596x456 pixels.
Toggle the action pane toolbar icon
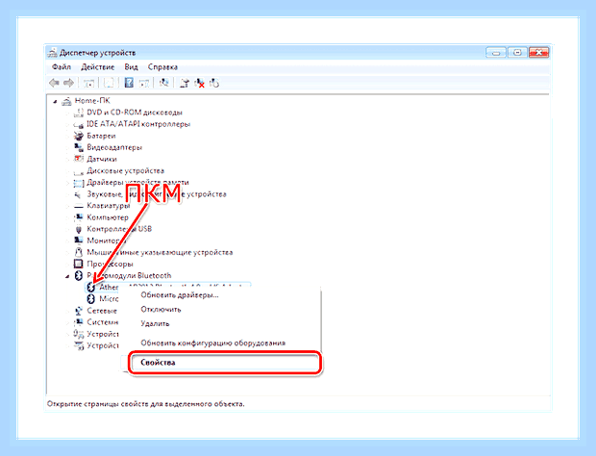[x=144, y=83]
